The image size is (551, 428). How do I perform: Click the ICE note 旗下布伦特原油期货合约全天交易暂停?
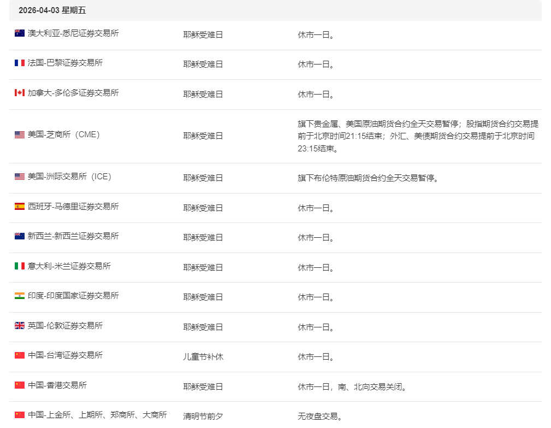click(368, 178)
